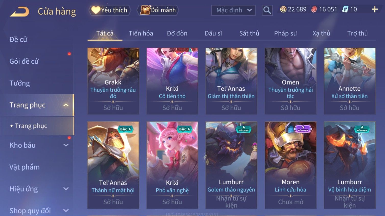Open the Yêu thích heart favorites

110,10
